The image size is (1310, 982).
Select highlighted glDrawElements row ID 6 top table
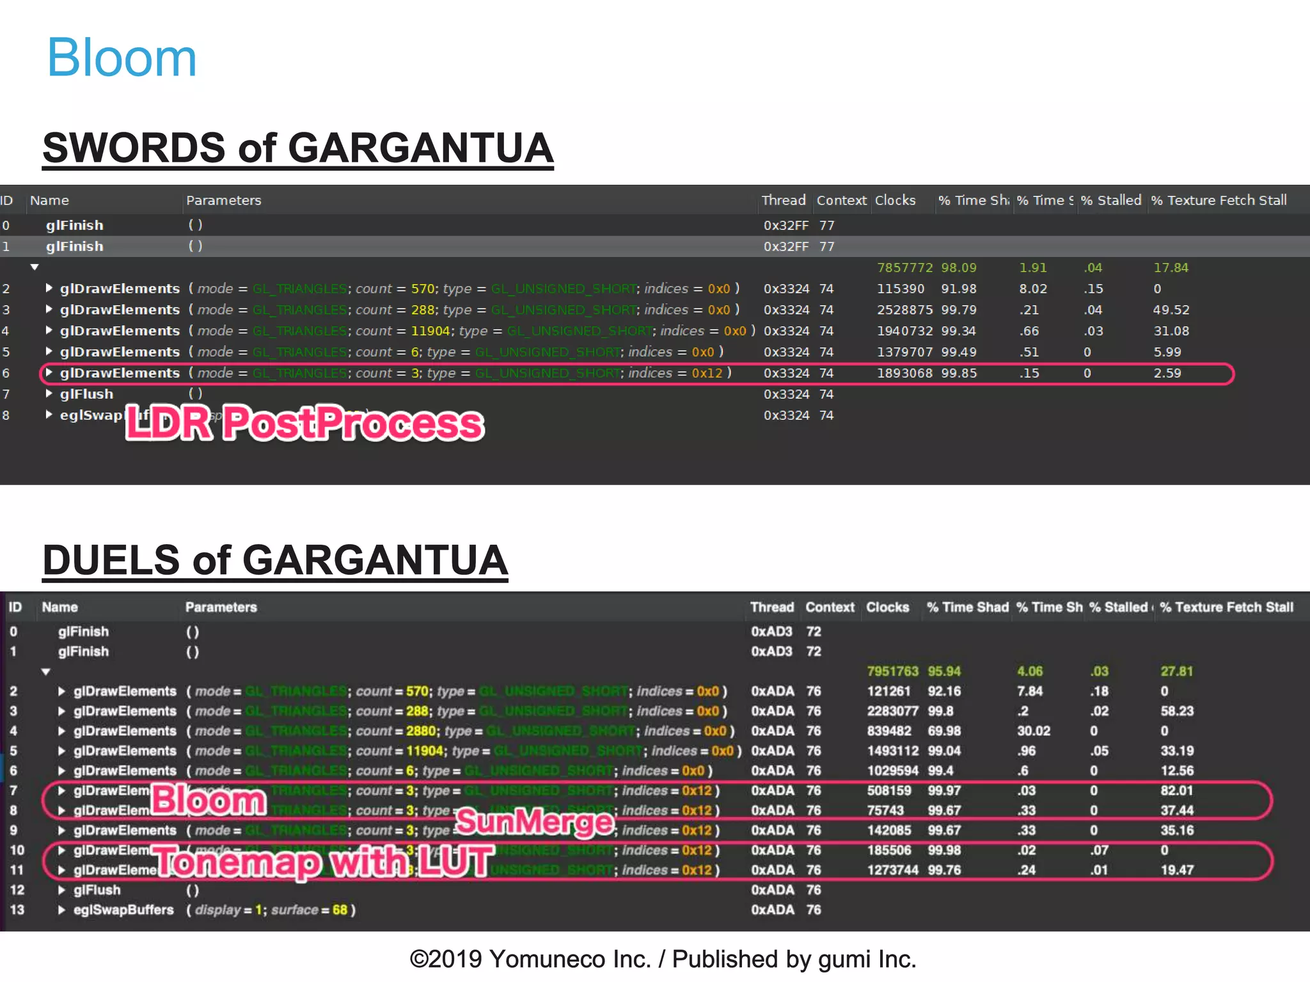point(120,373)
